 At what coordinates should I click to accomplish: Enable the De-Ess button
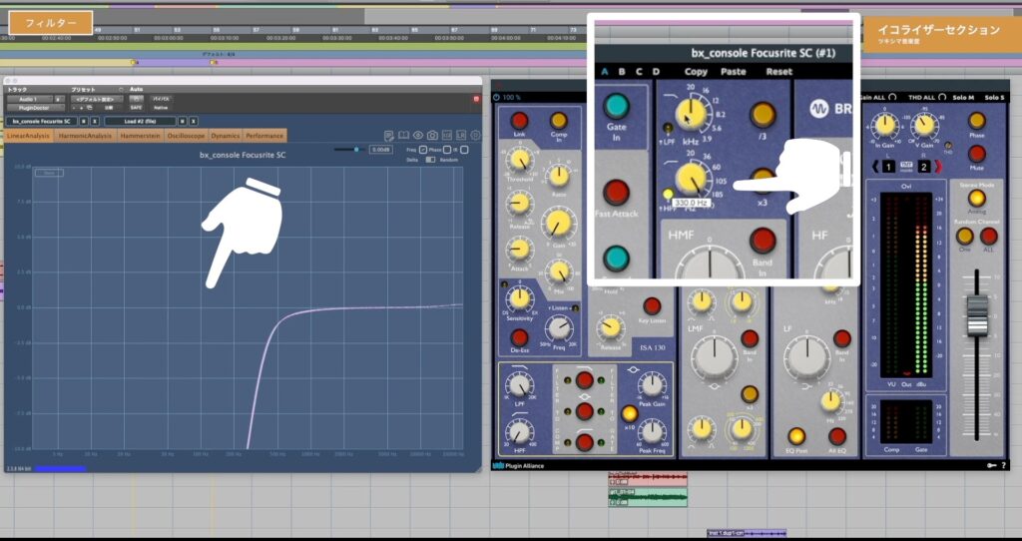coord(519,337)
